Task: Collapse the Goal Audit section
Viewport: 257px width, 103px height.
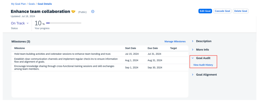Action: click(203, 58)
